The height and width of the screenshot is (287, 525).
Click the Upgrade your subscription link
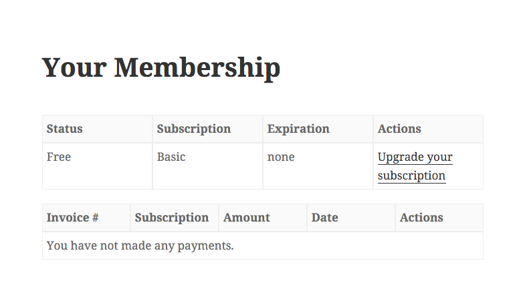click(x=415, y=158)
